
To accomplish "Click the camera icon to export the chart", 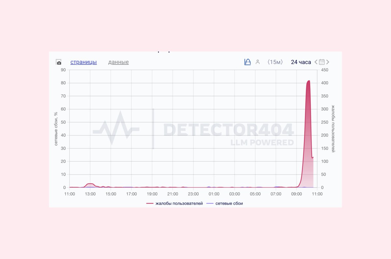I will (59, 62).
